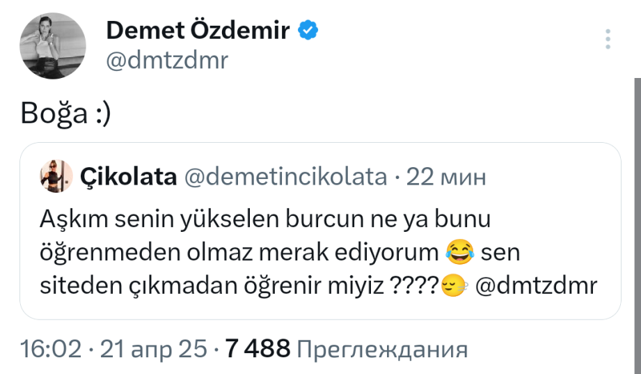
Task: Click the sighing face emoji after question marks
Action: tap(452, 286)
